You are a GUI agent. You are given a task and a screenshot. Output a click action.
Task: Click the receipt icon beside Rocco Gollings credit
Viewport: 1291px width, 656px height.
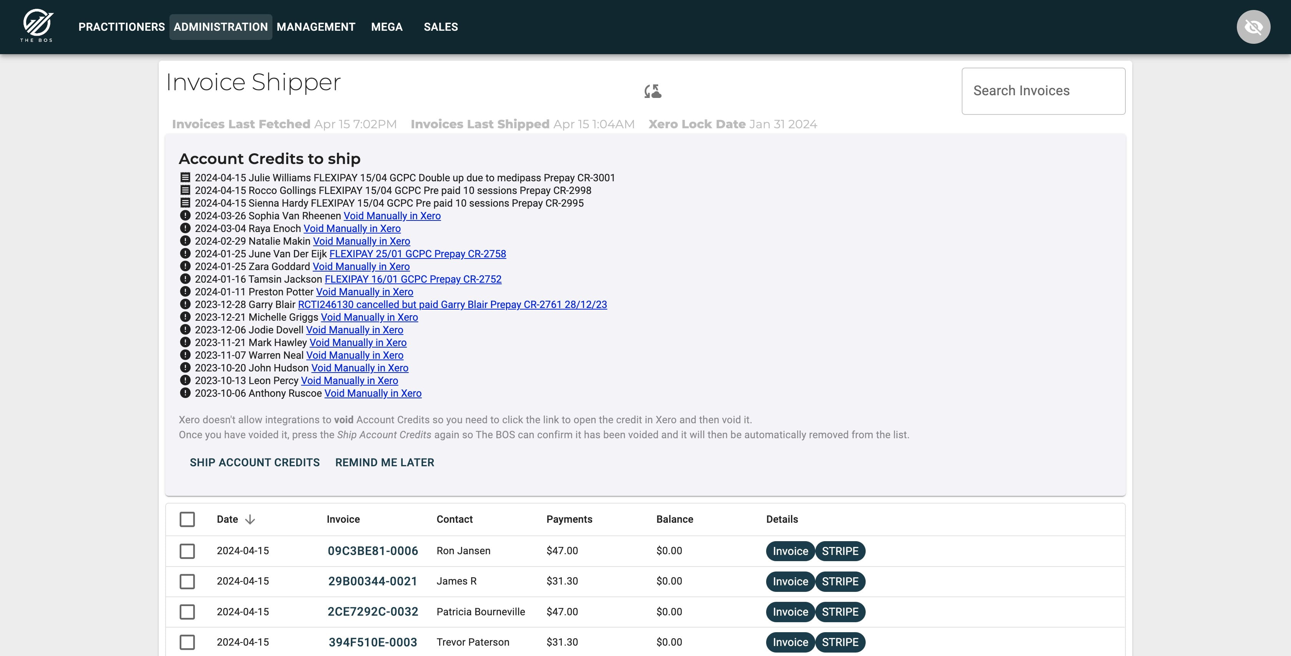185,190
